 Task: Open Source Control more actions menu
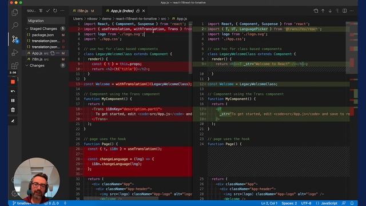(62, 11)
